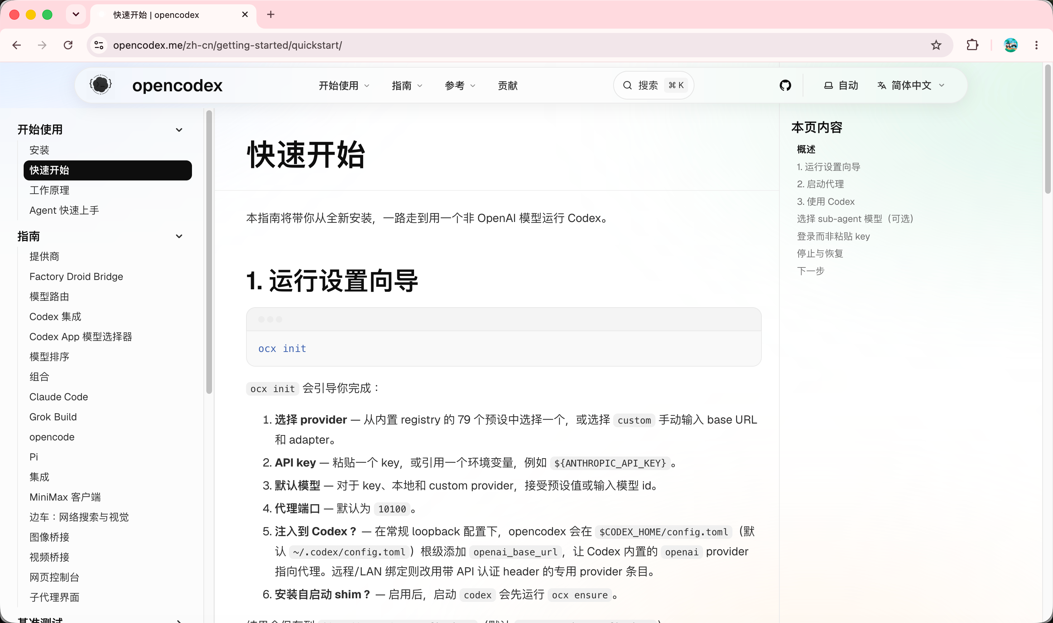Open the 贡献 nav link
The width and height of the screenshot is (1053, 623).
pyautogui.click(x=507, y=86)
